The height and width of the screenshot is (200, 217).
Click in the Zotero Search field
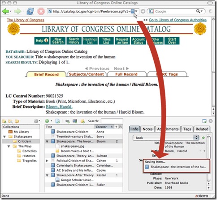point(112,121)
